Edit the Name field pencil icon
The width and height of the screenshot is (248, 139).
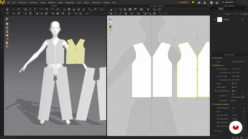click(244, 62)
